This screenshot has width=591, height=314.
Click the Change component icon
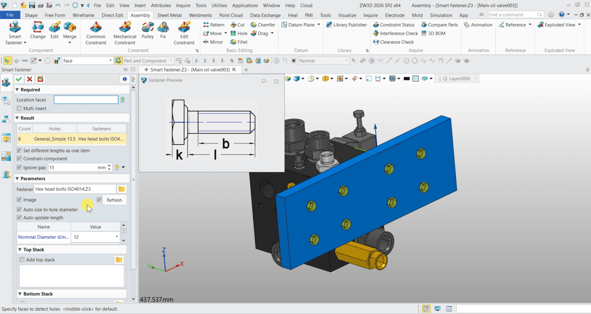38,30
